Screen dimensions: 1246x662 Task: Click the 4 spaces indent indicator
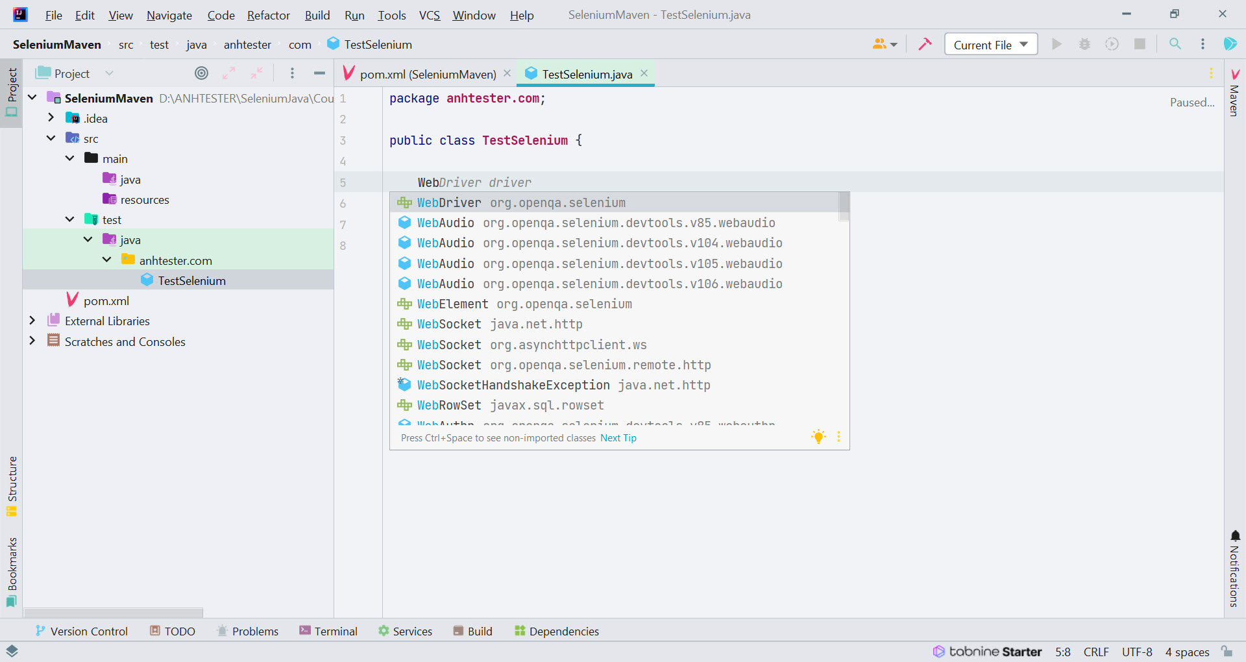pos(1187,652)
